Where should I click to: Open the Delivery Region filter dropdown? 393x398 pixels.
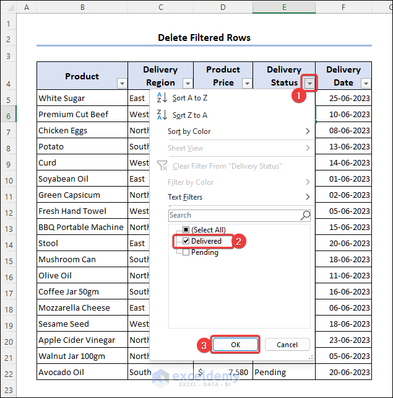(187, 83)
